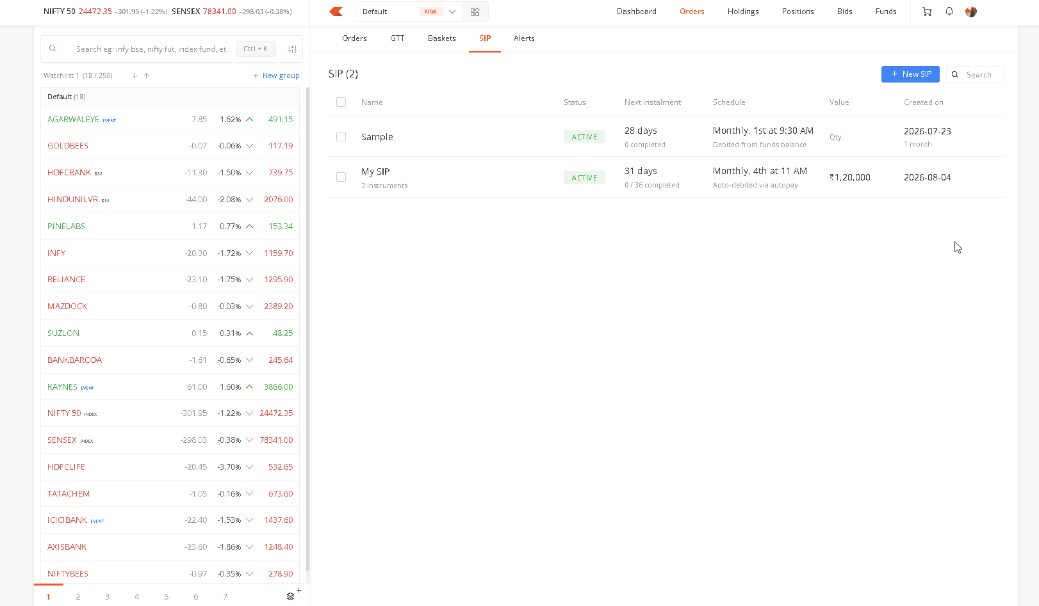The image size is (1039, 606).
Task: Switch to watchlist page 6
Action: (196, 596)
